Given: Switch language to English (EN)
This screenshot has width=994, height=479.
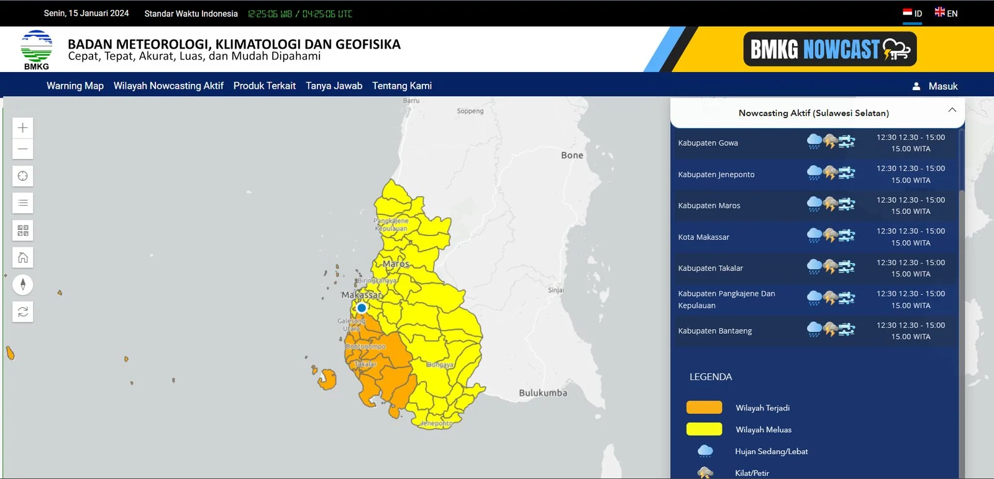Looking at the screenshot, I should (x=946, y=13).
